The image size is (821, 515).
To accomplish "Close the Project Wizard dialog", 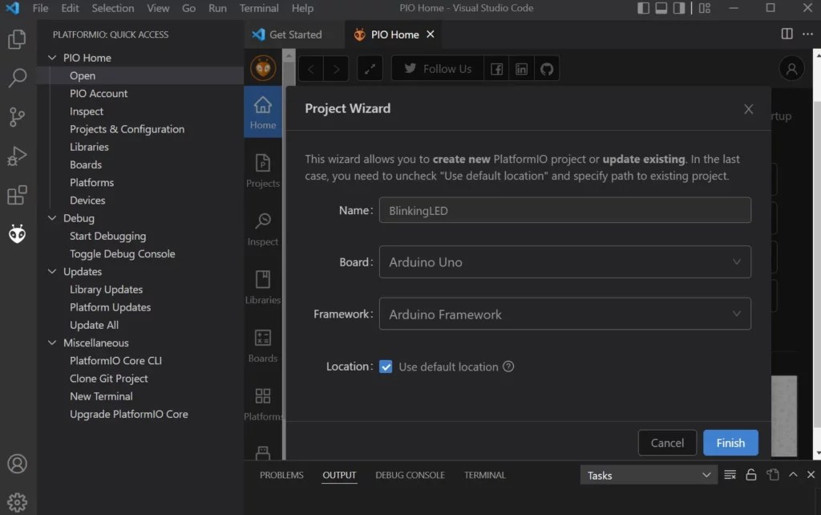I will (x=748, y=109).
